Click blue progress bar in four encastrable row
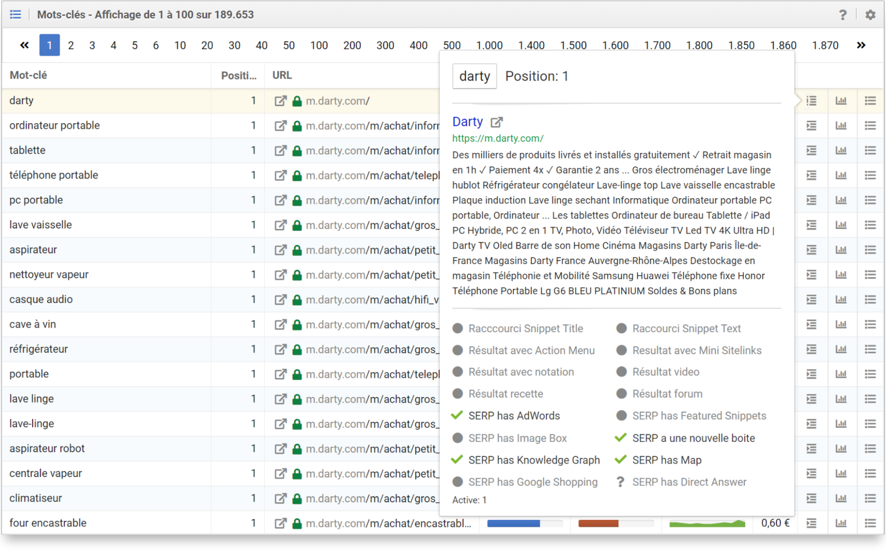The image size is (886, 553). tap(524, 523)
